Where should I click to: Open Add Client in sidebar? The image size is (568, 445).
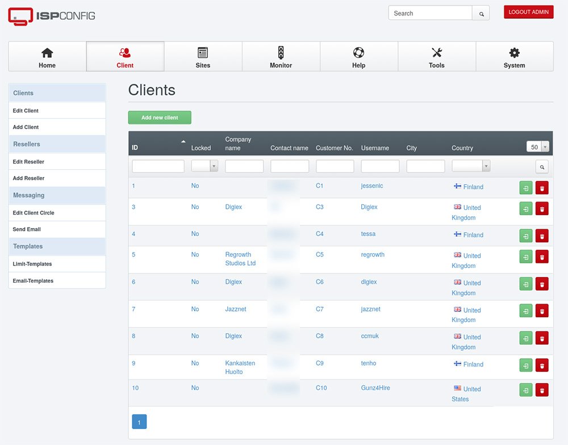click(x=57, y=127)
